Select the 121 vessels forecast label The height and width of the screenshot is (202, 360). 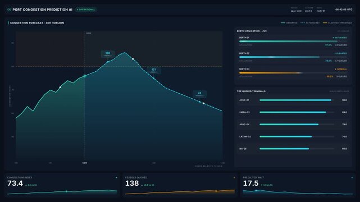[153, 70]
